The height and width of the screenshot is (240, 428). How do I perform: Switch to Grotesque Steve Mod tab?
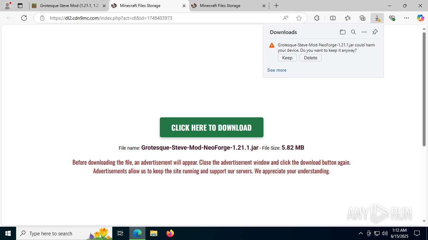click(69, 6)
